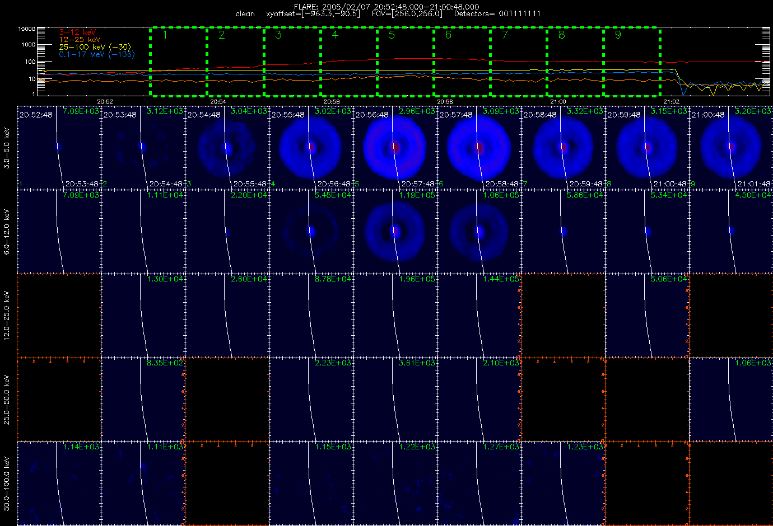This screenshot has height=526, width=773.
Task: Click the orange '12-25 keV' legend entry
Action: point(80,40)
